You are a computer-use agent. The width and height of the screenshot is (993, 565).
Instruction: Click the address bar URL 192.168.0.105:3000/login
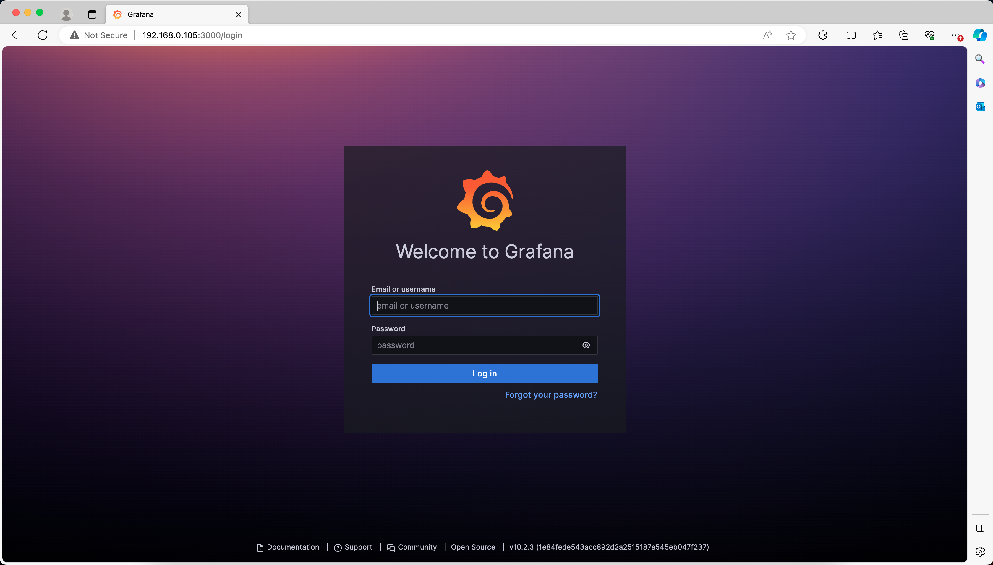pyautogui.click(x=192, y=35)
